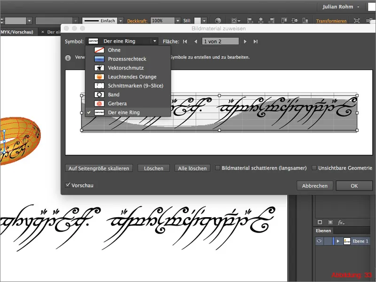Viewport: 376px width, 282px height.
Task: Expand the Ebene 1 layer disclosure triangle
Action: pyautogui.click(x=338, y=241)
